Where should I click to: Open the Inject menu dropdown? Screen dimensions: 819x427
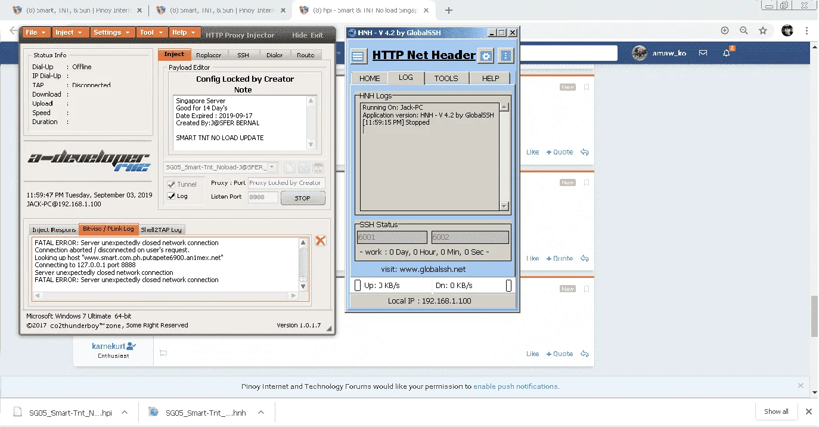click(x=69, y=33)
